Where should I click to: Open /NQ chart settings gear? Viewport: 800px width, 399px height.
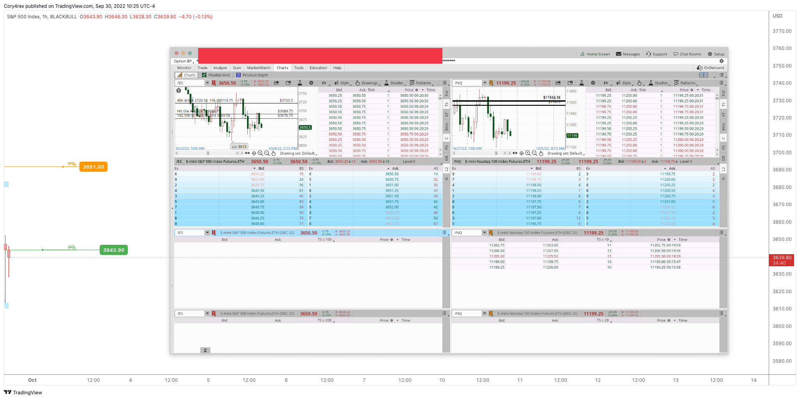[593, 83]
